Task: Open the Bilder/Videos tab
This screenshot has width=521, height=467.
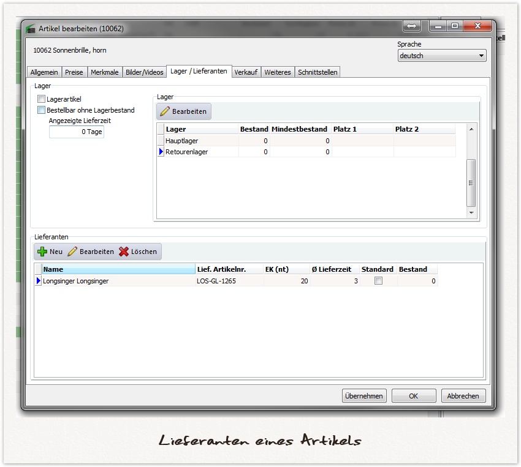Action: point(145,72)
